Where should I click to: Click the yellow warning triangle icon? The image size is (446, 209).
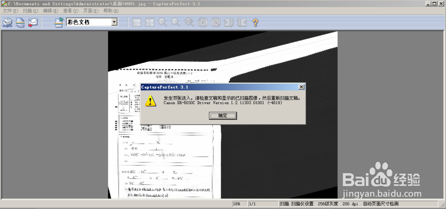[150, 100]
